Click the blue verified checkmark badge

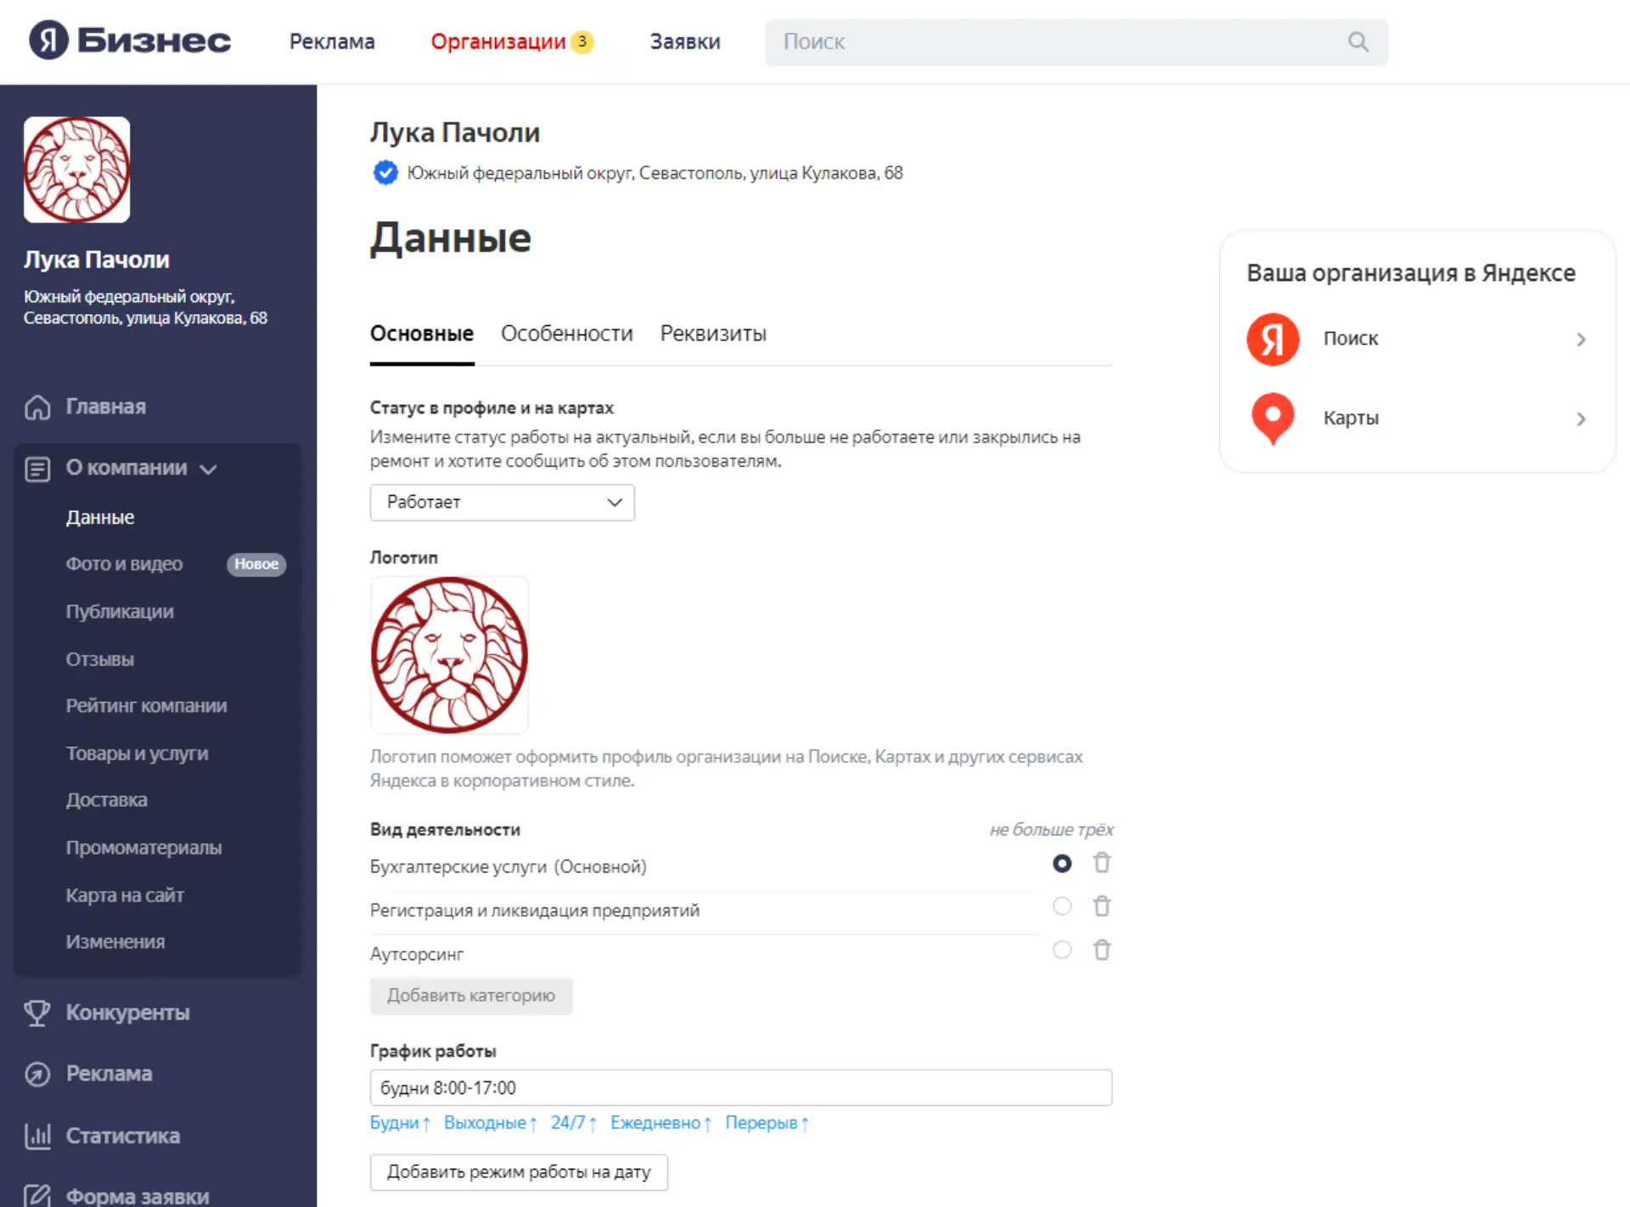tap(385, 173)
